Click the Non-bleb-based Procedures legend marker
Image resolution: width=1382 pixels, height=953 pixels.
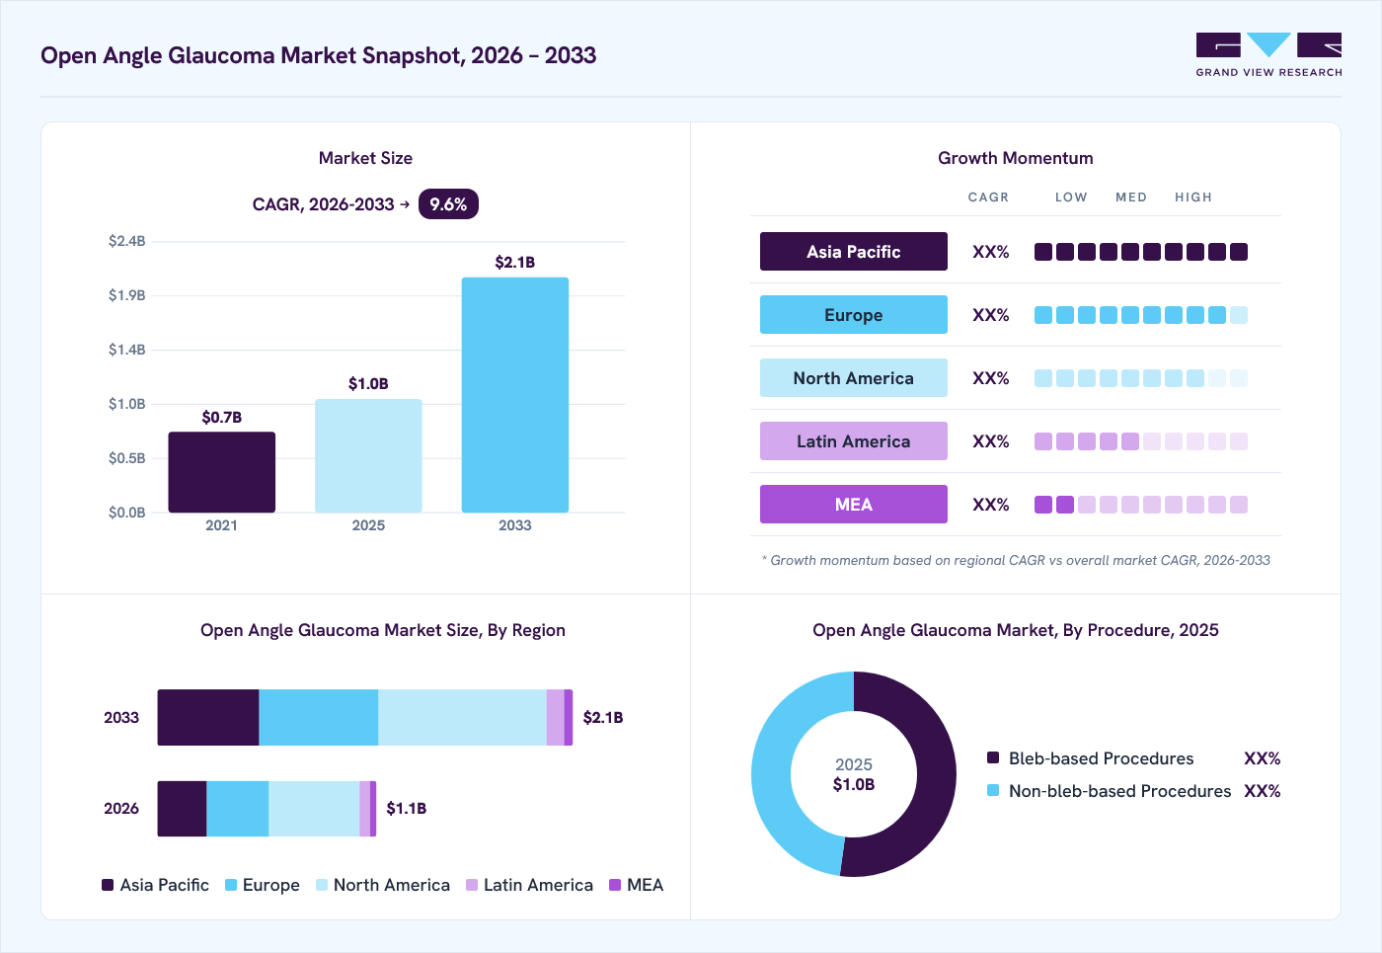pos(993,790)
